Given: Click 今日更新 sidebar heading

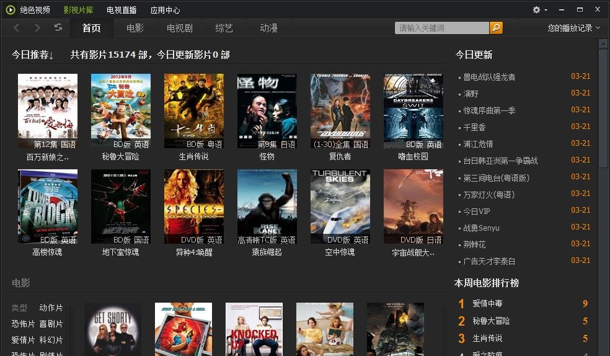Looking at the screenshot, I should [474, 55].
